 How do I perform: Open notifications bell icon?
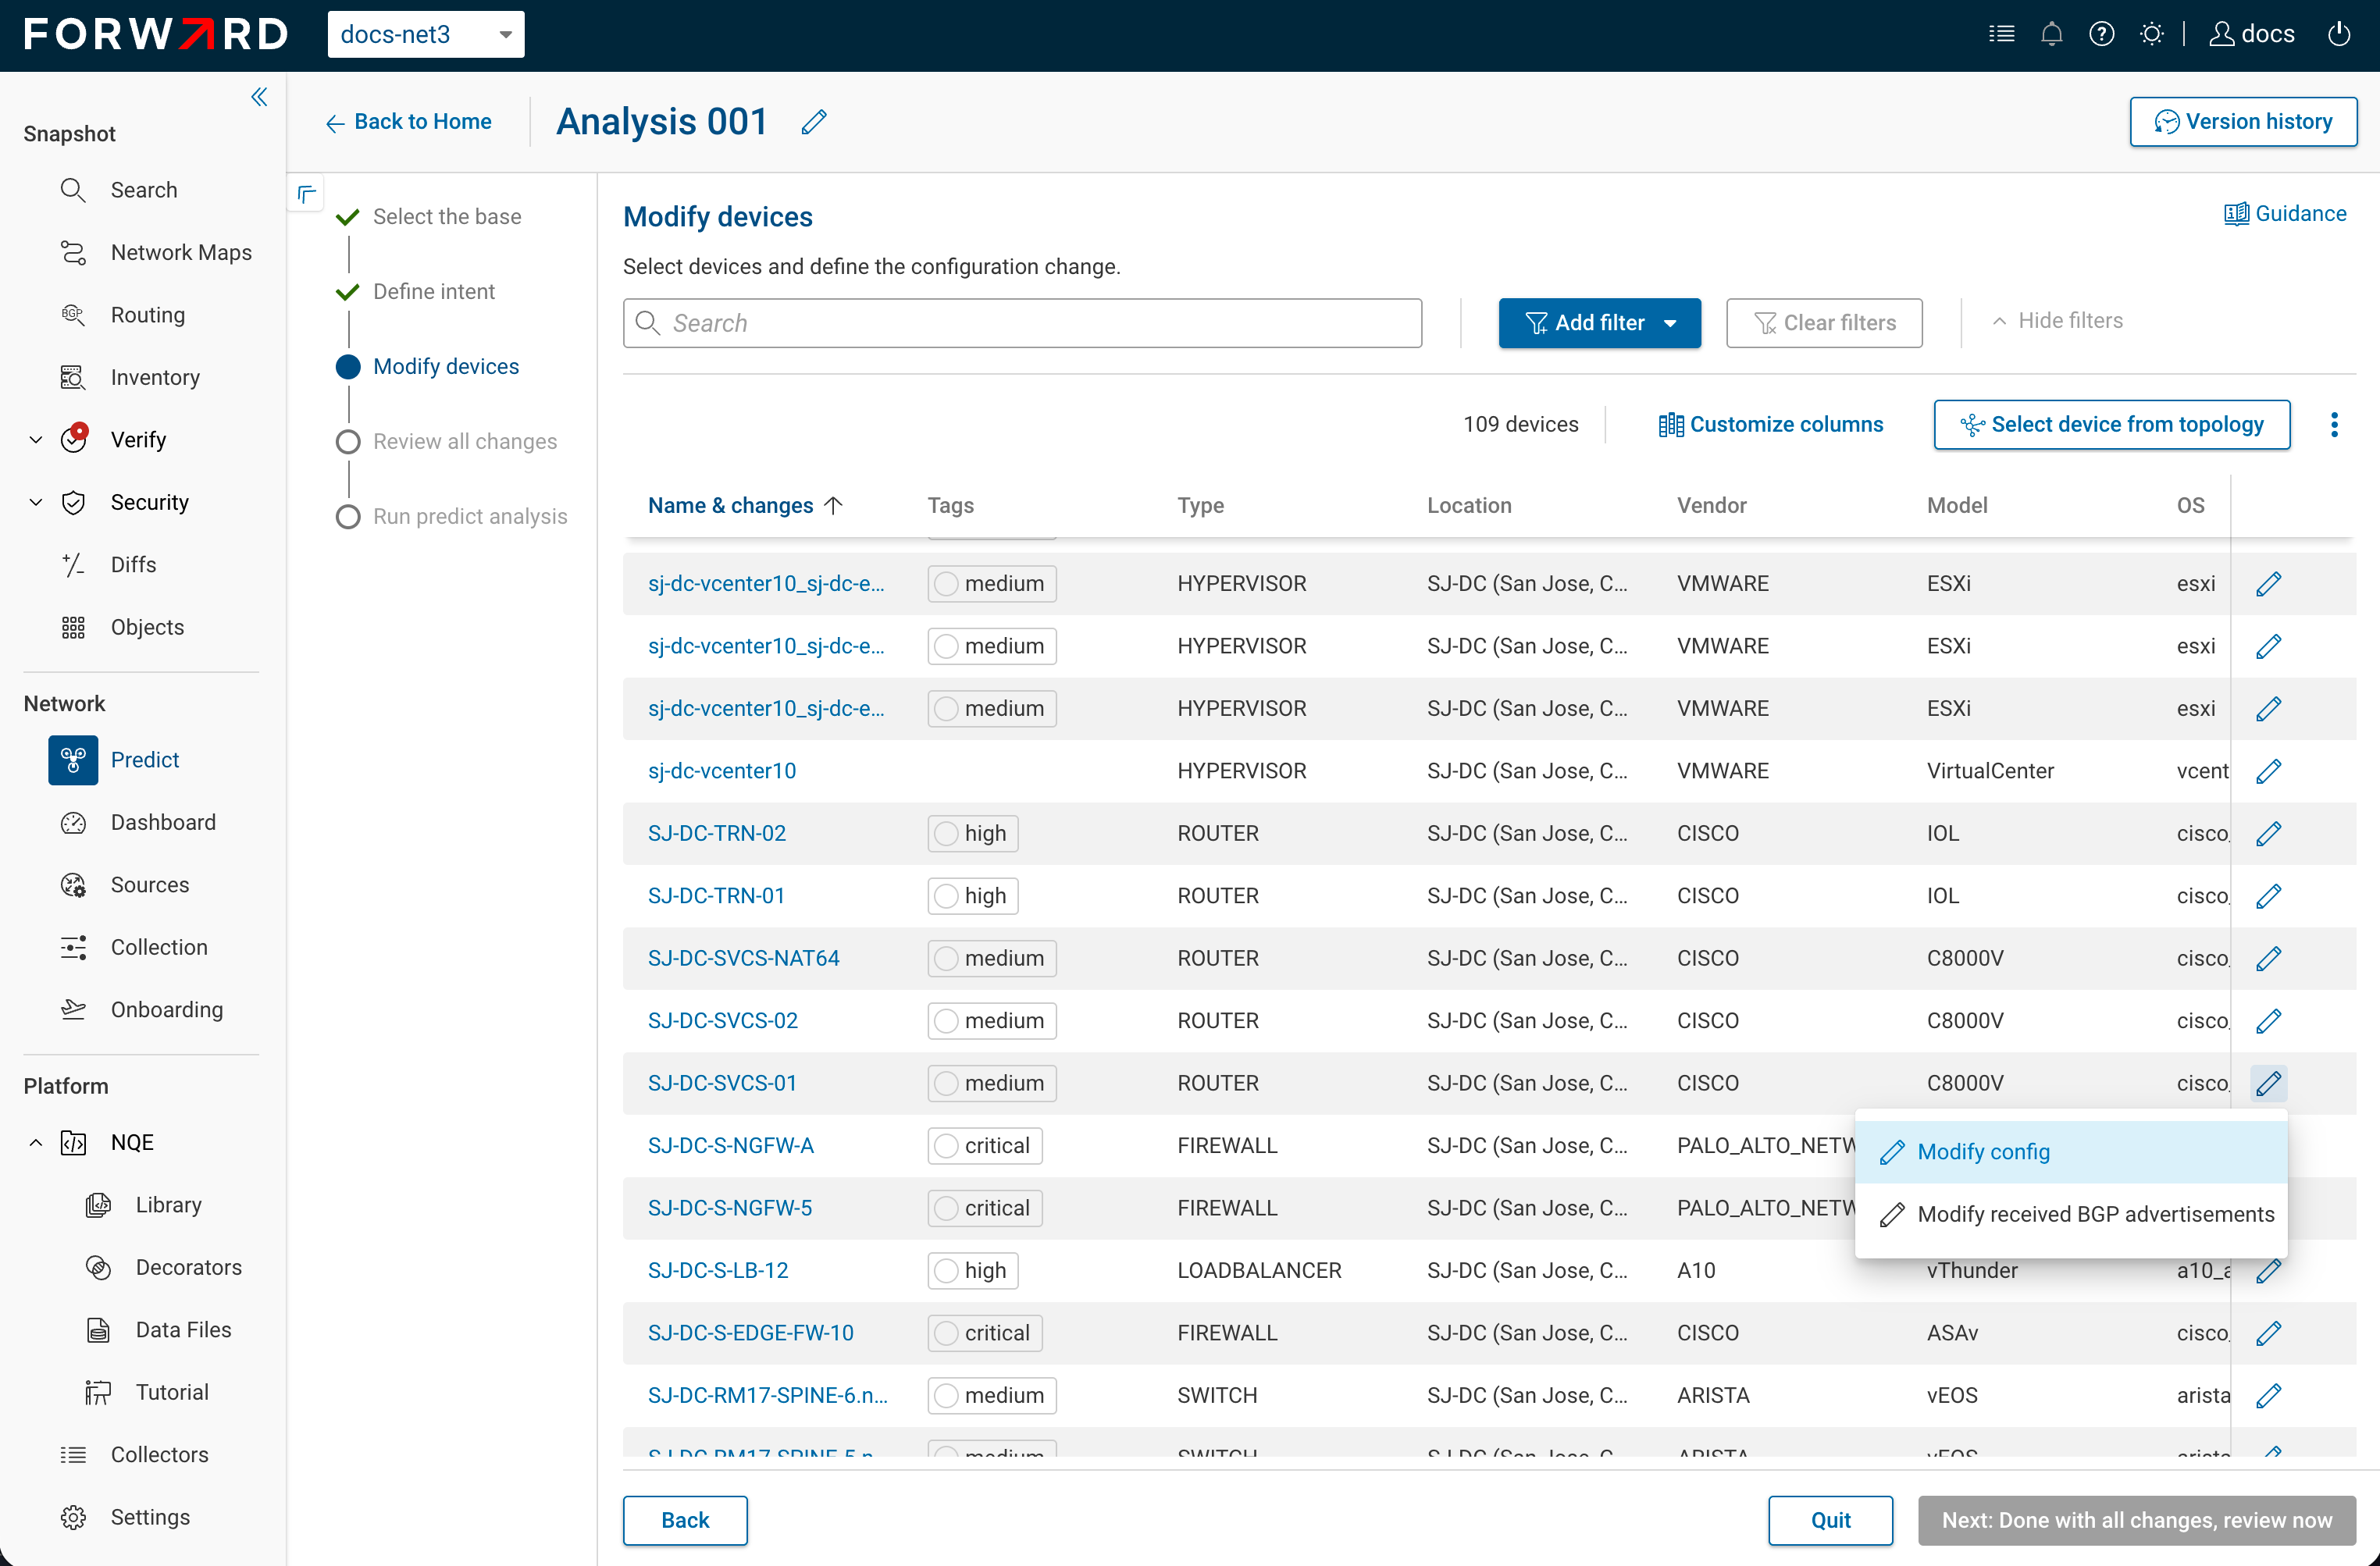point(2051,34)
